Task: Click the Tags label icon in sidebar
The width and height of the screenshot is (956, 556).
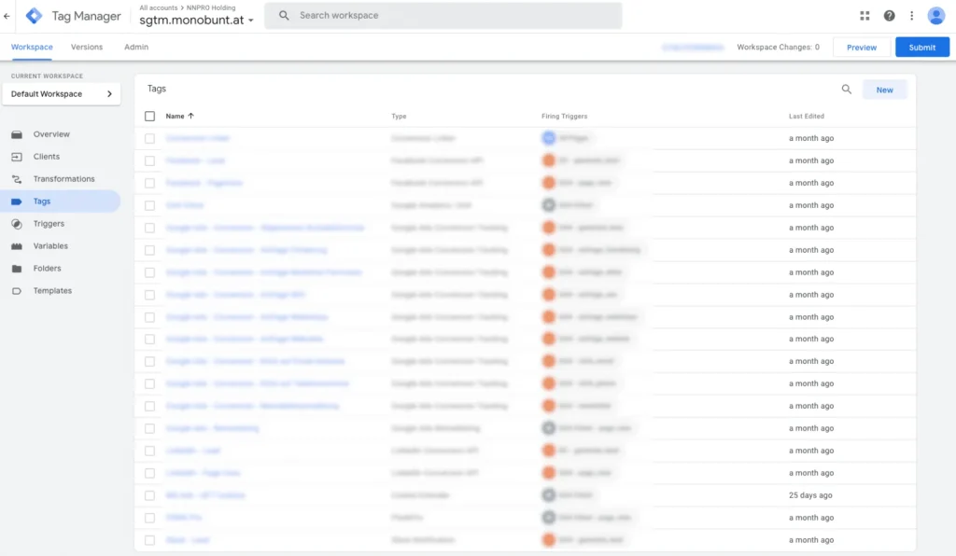Action: point(17,202)
